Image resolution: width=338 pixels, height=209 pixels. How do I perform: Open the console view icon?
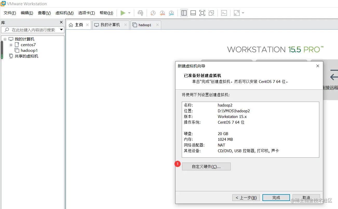click(224, 13)
